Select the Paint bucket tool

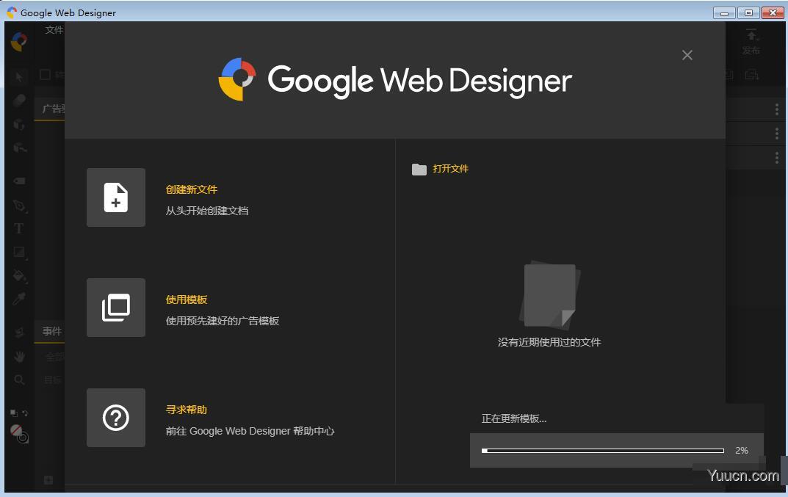pyautogui.click(x=19, y=276)
